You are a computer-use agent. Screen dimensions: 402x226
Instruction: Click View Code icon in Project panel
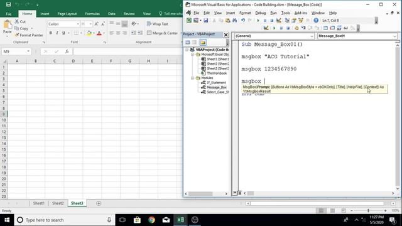(188, 42)
